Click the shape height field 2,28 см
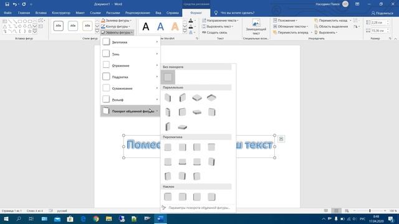This screenshot has width=399, height=224. pyautogui.click(x=378, y=22)
